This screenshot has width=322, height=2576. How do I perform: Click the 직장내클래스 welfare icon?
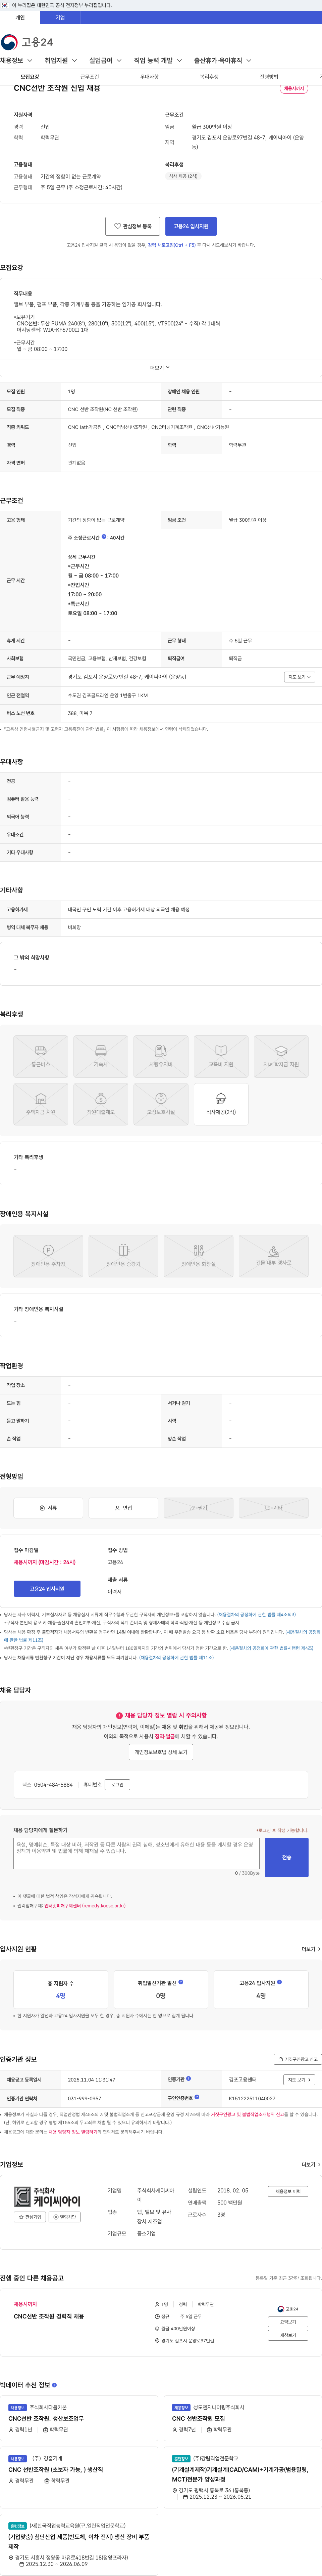(101, 1104)
